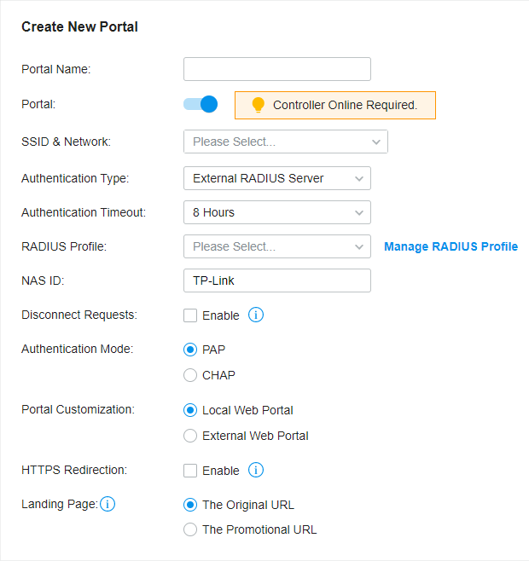The width and height of the screenshot is (529, 561).
Task: Select the CHAP authentication mode
Action: (x=190, y=375)
